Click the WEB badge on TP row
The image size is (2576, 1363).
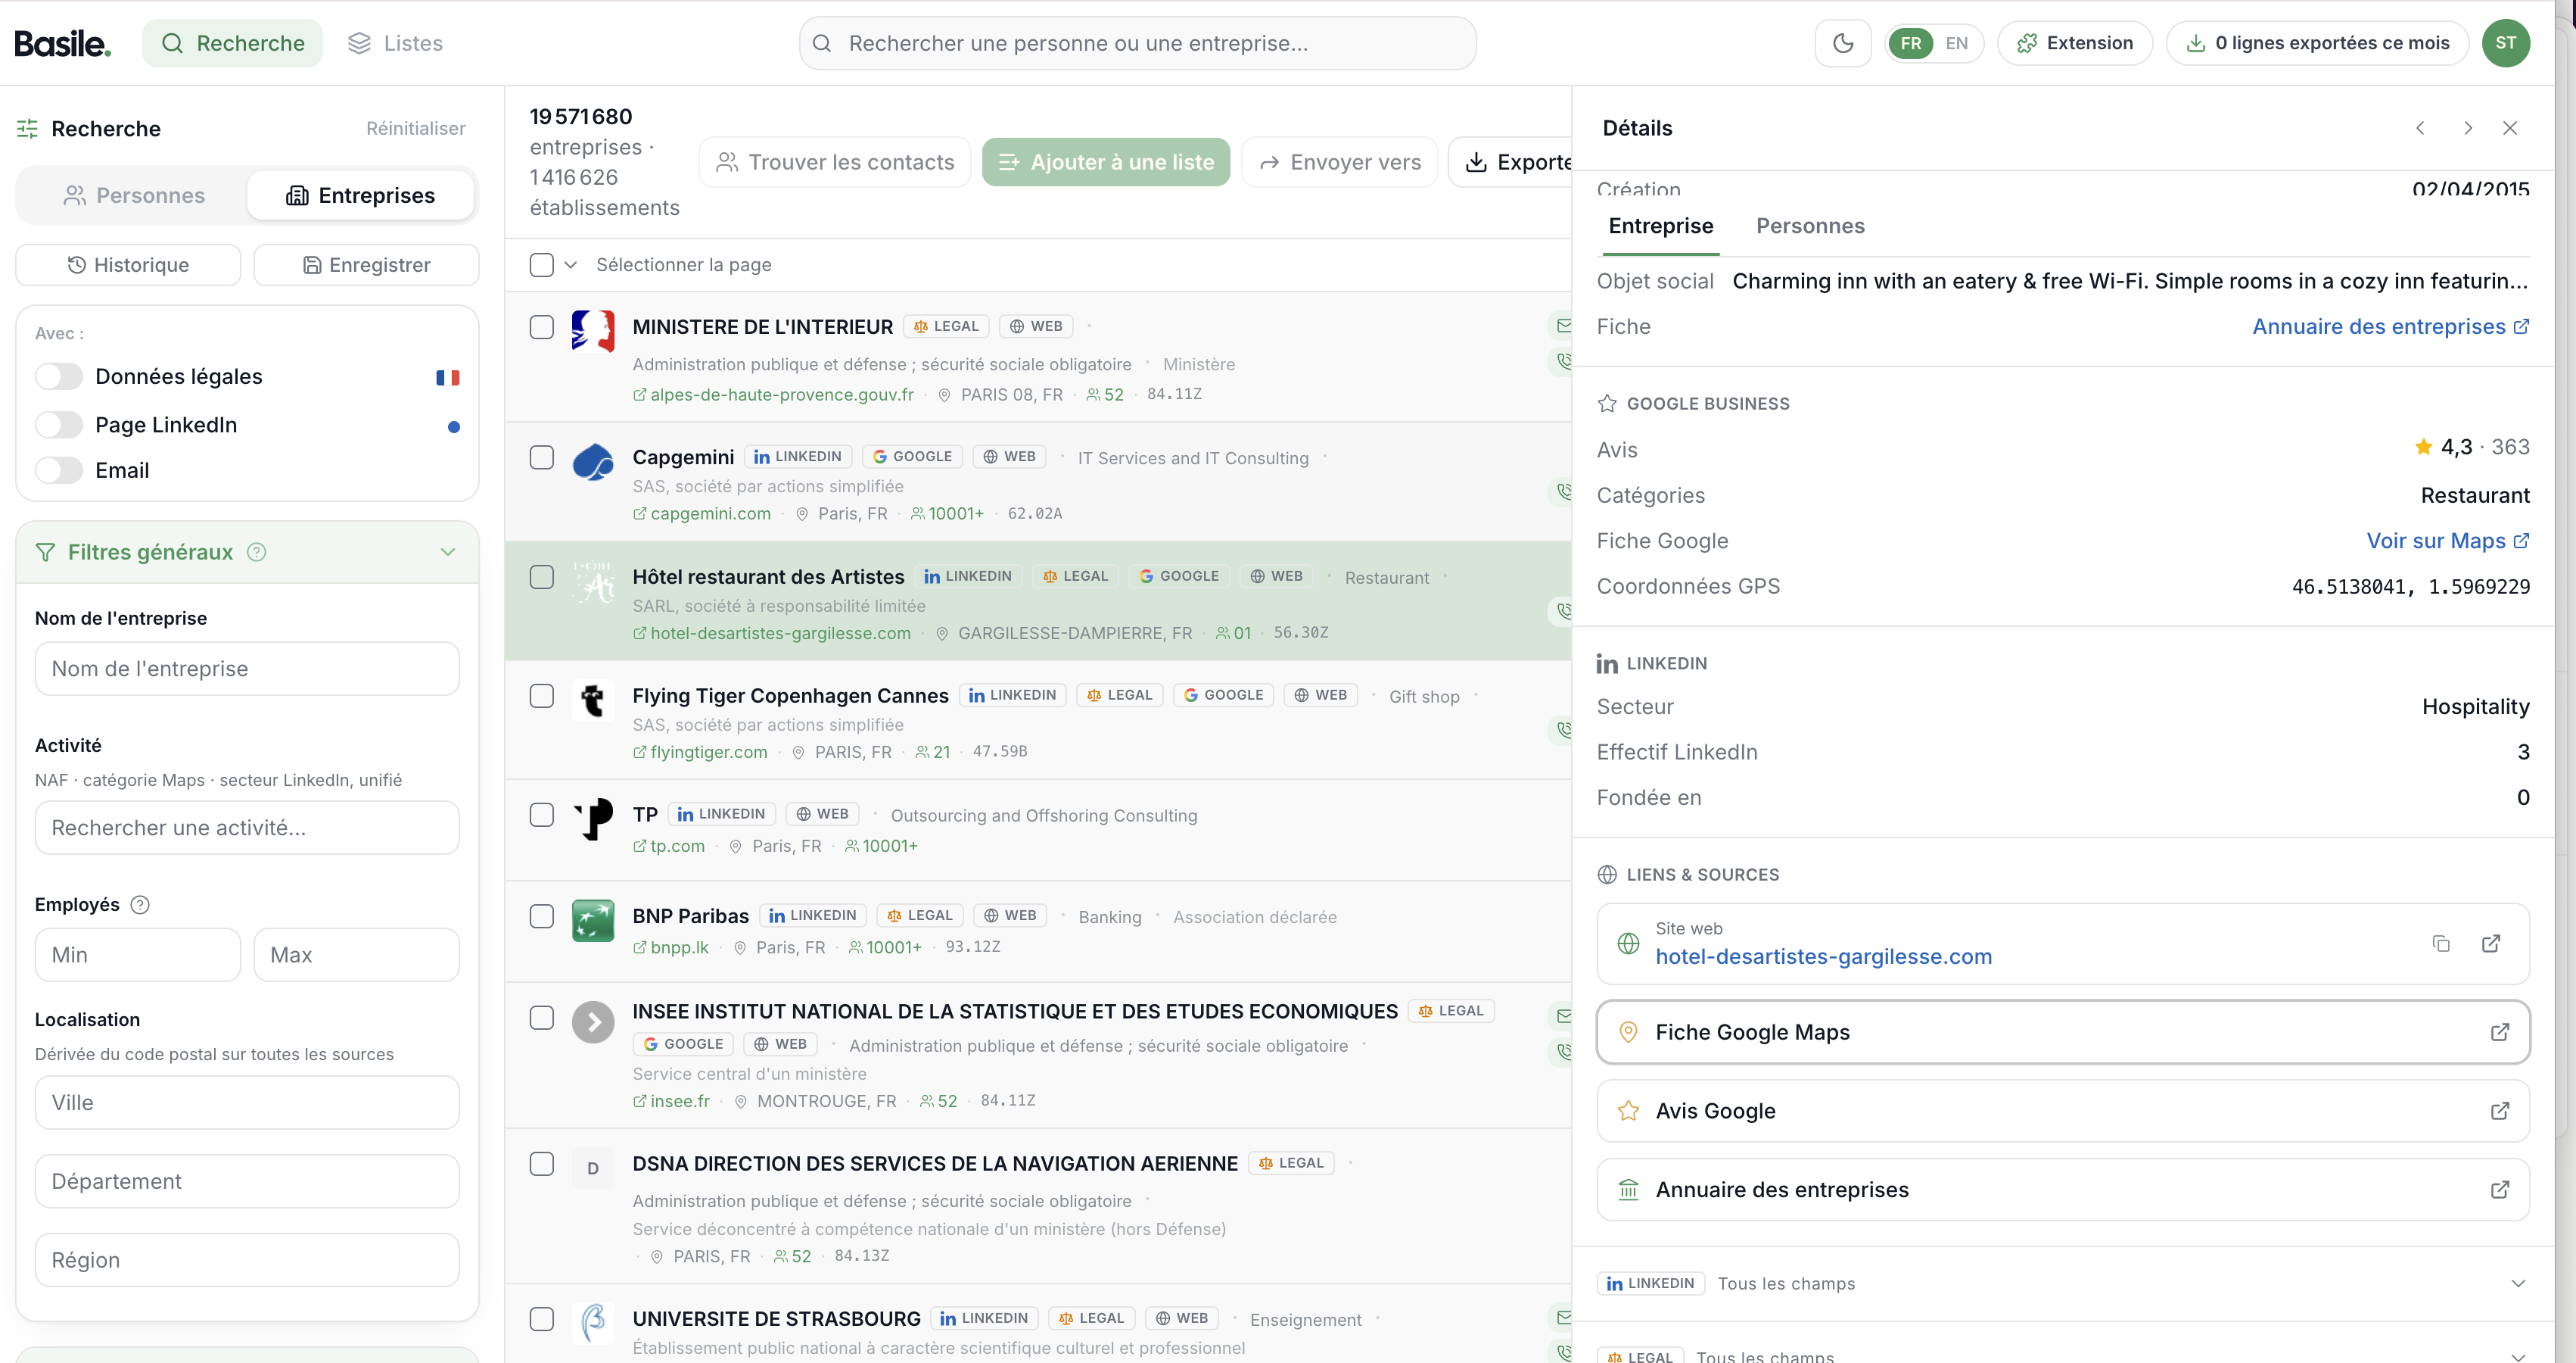(822, 813)
